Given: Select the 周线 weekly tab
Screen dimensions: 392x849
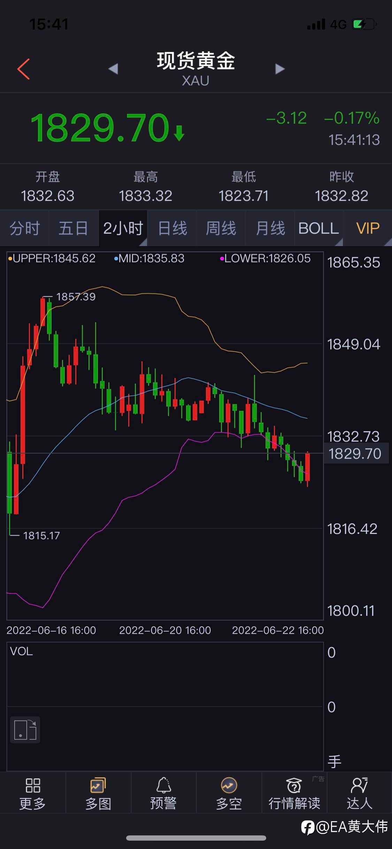Looking at the screenshot, I should coord(221,228).
